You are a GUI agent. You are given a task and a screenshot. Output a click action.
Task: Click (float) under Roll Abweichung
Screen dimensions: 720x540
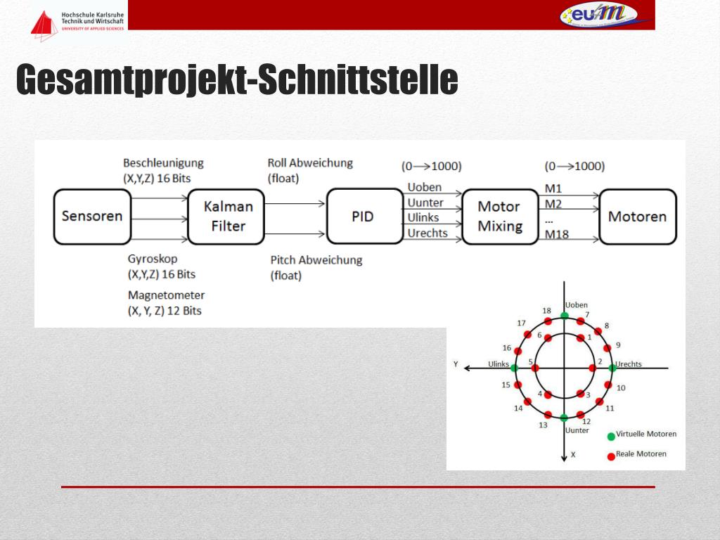coord(283,179)
